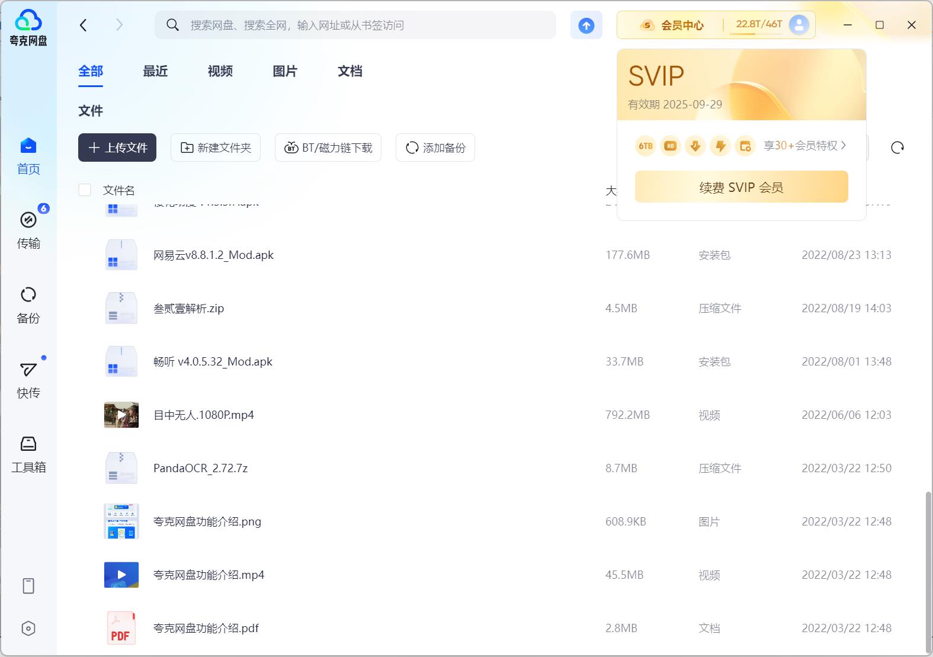Image resolution: width=933 pixels, height=657 pixels.
Task: Click the search magnifier icon
Action: click(172, 25)
